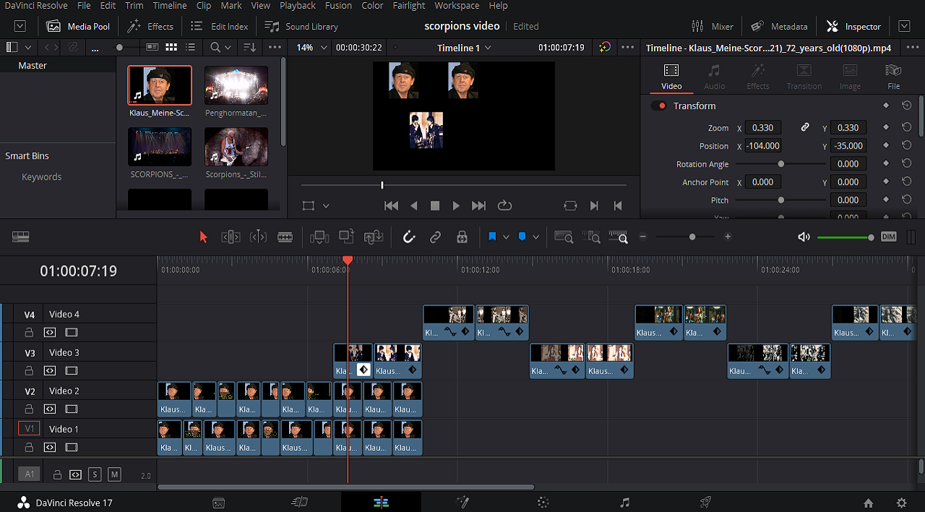Add a blue flag to clip
The height and width of the screenshot is (512, 925).
(492, 237)
